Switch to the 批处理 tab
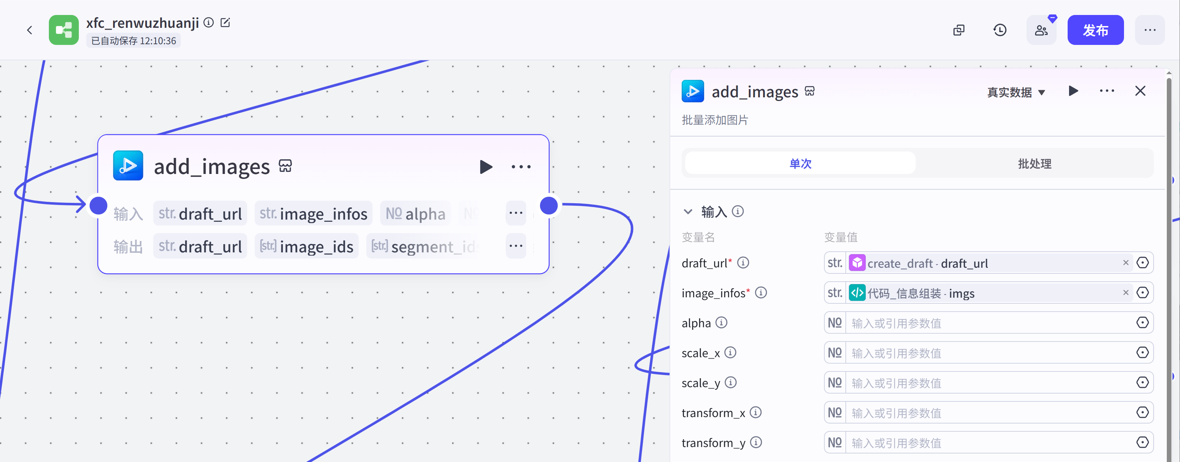The height and width of the screenshot is (462, 1180). click(x=1034, y=164)
